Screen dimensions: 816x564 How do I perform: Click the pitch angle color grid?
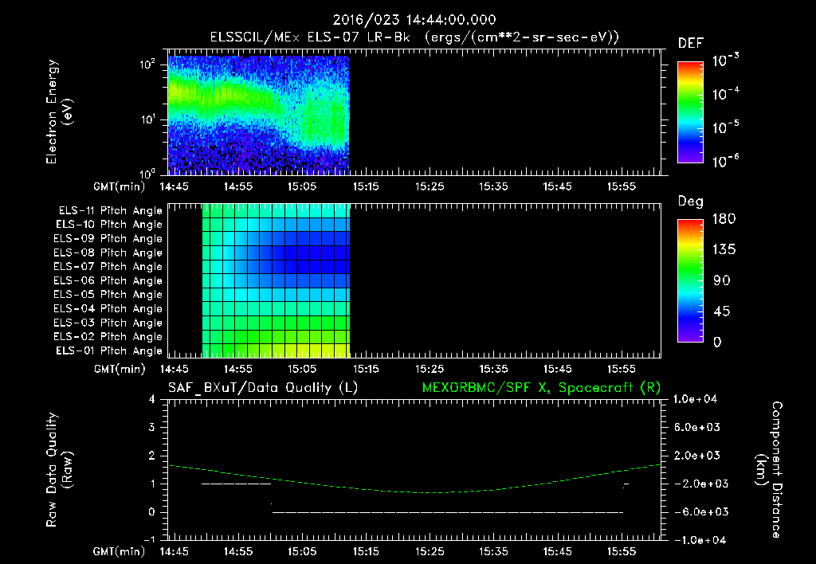(276, 280)
